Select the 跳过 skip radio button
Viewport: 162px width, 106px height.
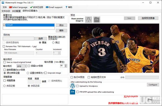click(53, 42)
